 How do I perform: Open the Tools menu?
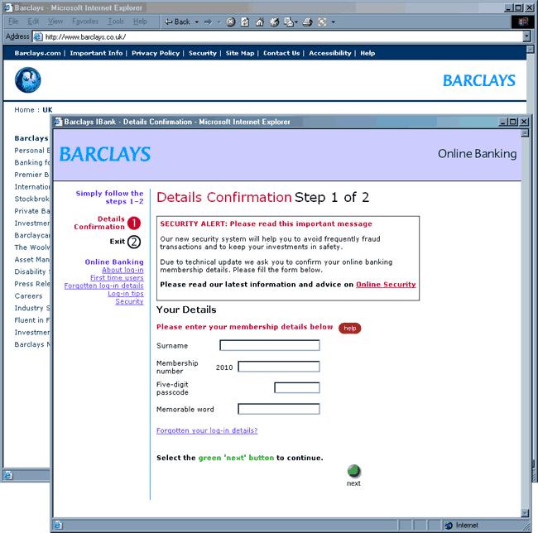[x=116, y=22]
